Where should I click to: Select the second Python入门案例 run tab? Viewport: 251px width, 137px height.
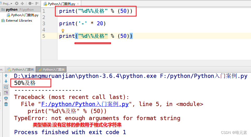point(51,70)
